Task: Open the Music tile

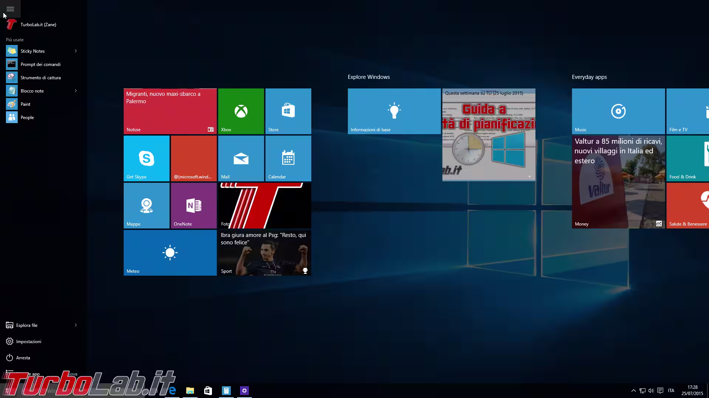Action: 618,111
